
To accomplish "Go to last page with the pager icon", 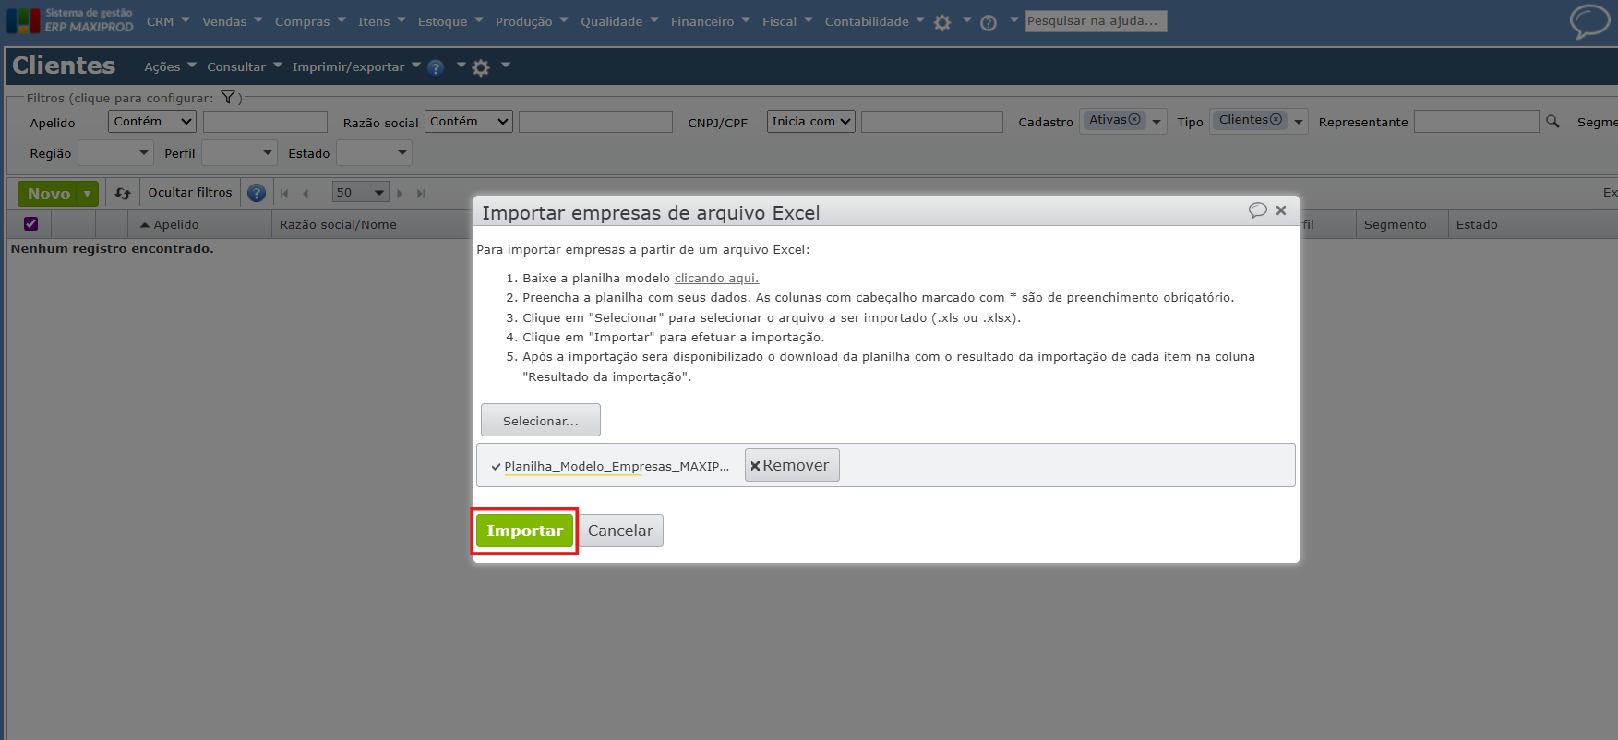I will click(x=421, y=193).
